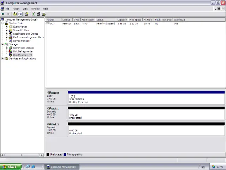Click the Disk 1 Dynamic label box
Viewport: 226px width, 170px height.
(56, 113)
